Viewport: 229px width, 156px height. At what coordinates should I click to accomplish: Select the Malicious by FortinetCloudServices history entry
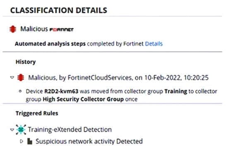[x=118, y=77]
